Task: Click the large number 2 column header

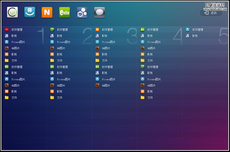Action: (x=87, y=36)
